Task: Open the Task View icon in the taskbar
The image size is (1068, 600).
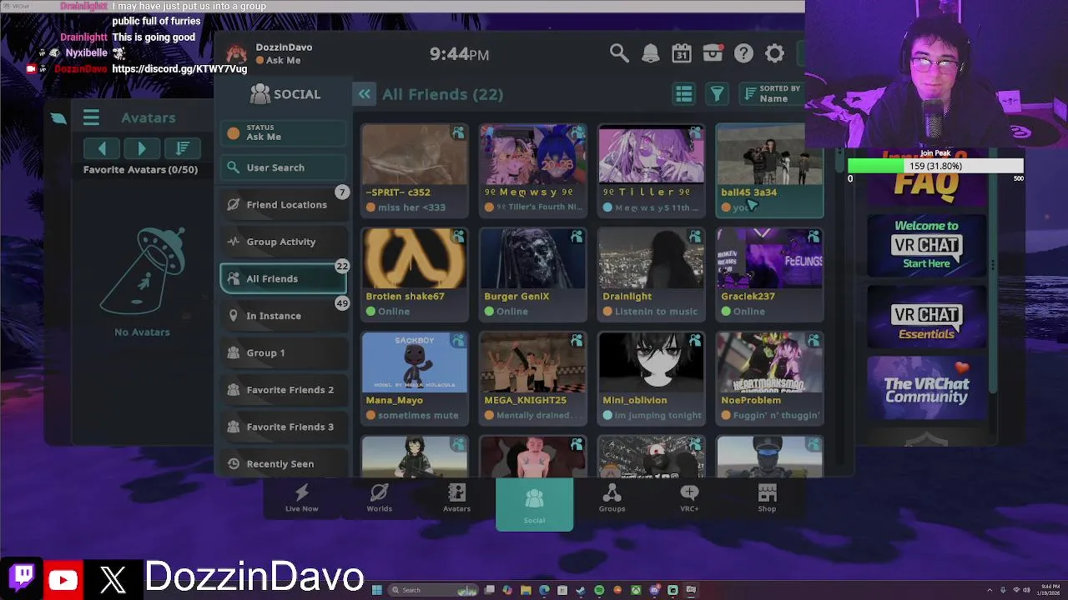Action: pos(489,590)
